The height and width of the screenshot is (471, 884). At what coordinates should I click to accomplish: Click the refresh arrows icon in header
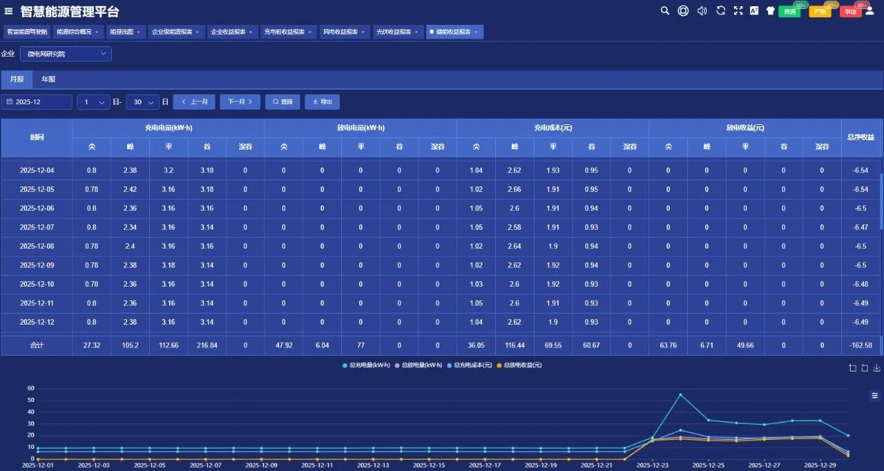coord(720,10)
